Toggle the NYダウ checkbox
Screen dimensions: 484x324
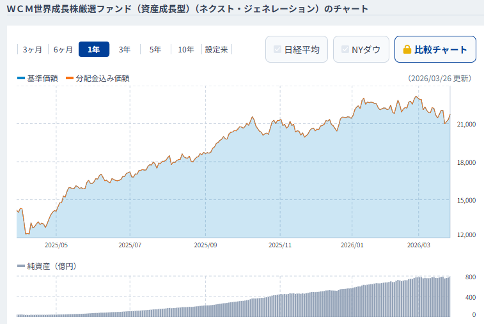tap(345, 49)
